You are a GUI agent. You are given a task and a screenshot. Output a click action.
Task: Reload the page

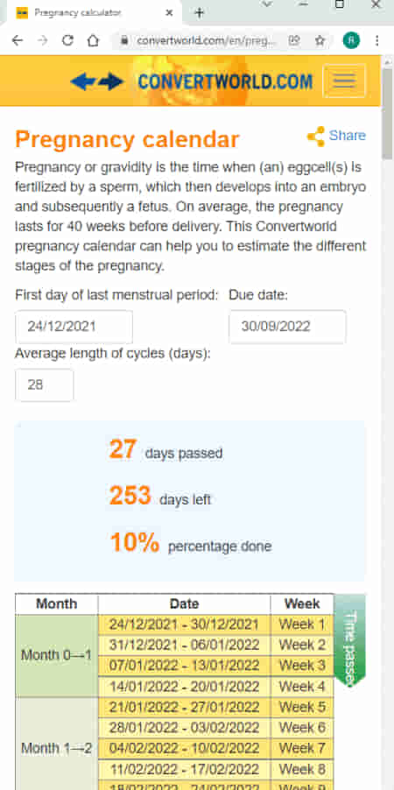[67, 41]
